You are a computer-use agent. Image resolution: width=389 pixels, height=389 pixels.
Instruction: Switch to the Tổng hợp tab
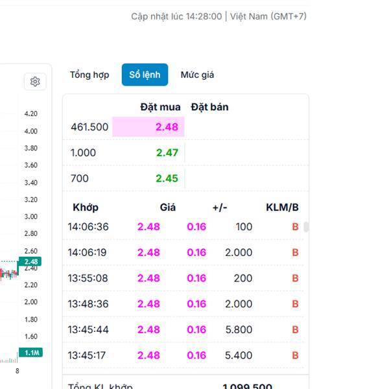point(89,75)
